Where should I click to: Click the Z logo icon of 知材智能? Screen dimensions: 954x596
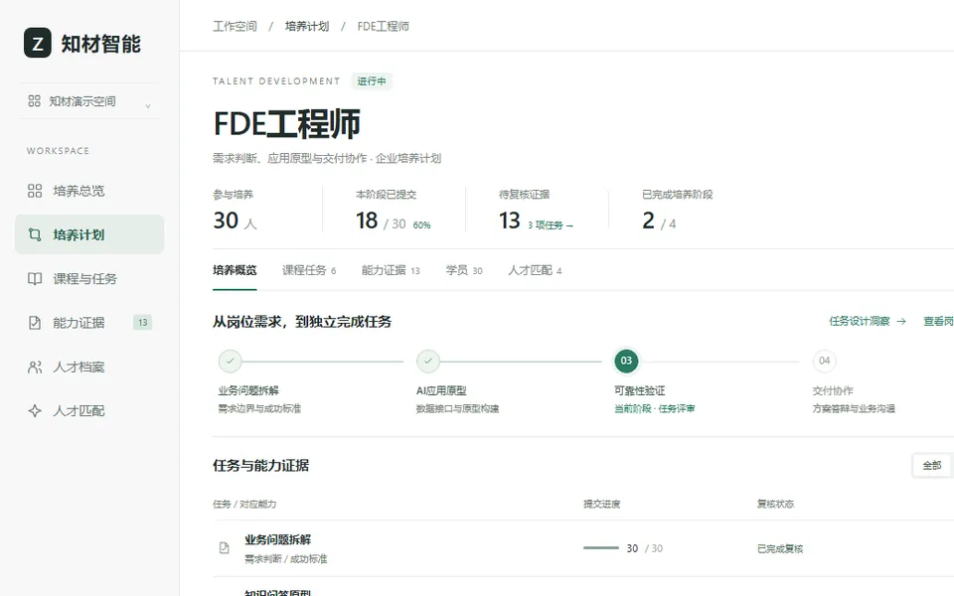click(37, 43)
